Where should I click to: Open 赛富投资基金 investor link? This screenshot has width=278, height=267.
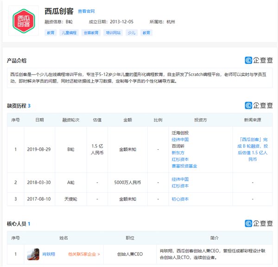click(184, 166)
